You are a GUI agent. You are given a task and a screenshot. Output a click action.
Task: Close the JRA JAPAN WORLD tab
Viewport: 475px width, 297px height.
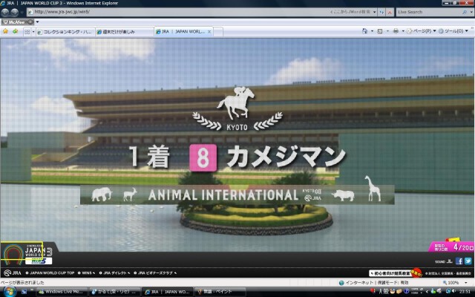(209, 31)
